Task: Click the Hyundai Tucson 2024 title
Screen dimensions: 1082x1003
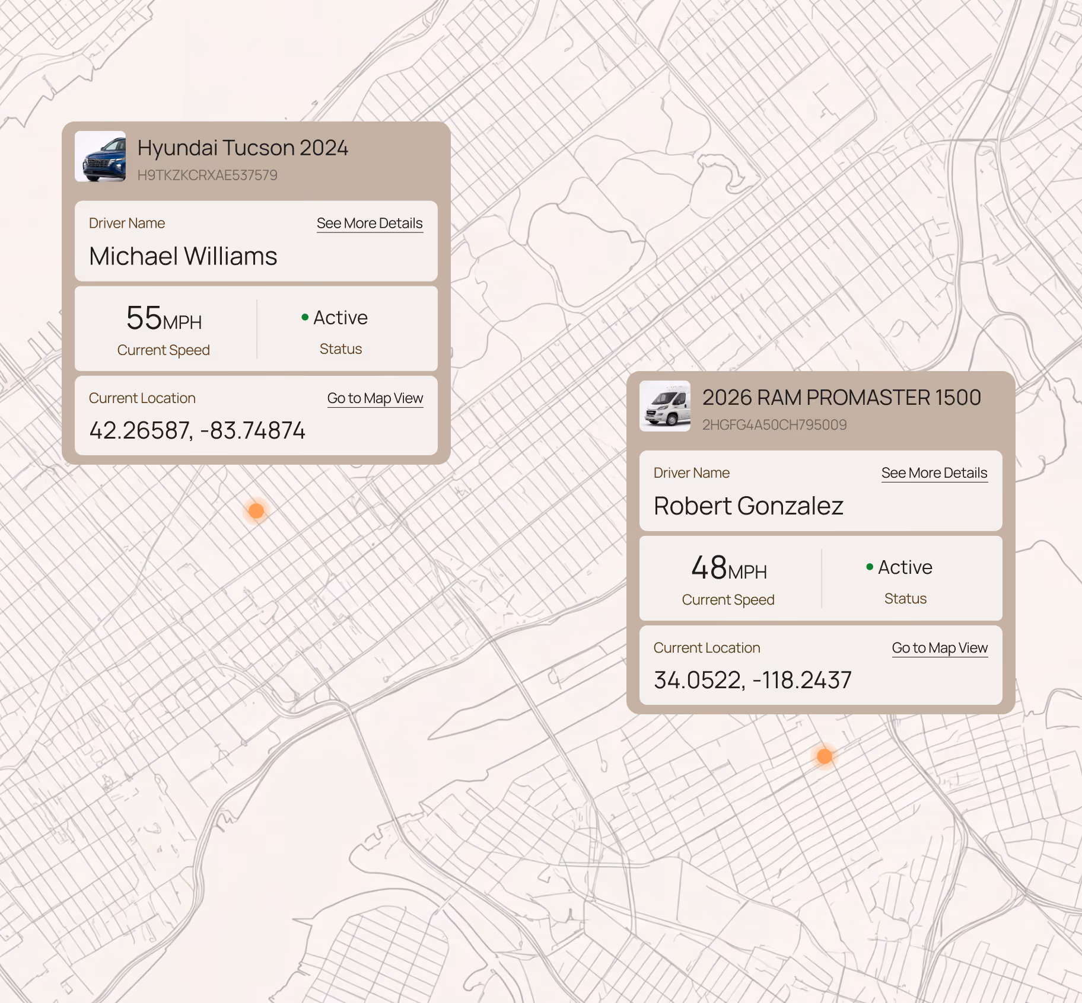Action: [243, 148]
